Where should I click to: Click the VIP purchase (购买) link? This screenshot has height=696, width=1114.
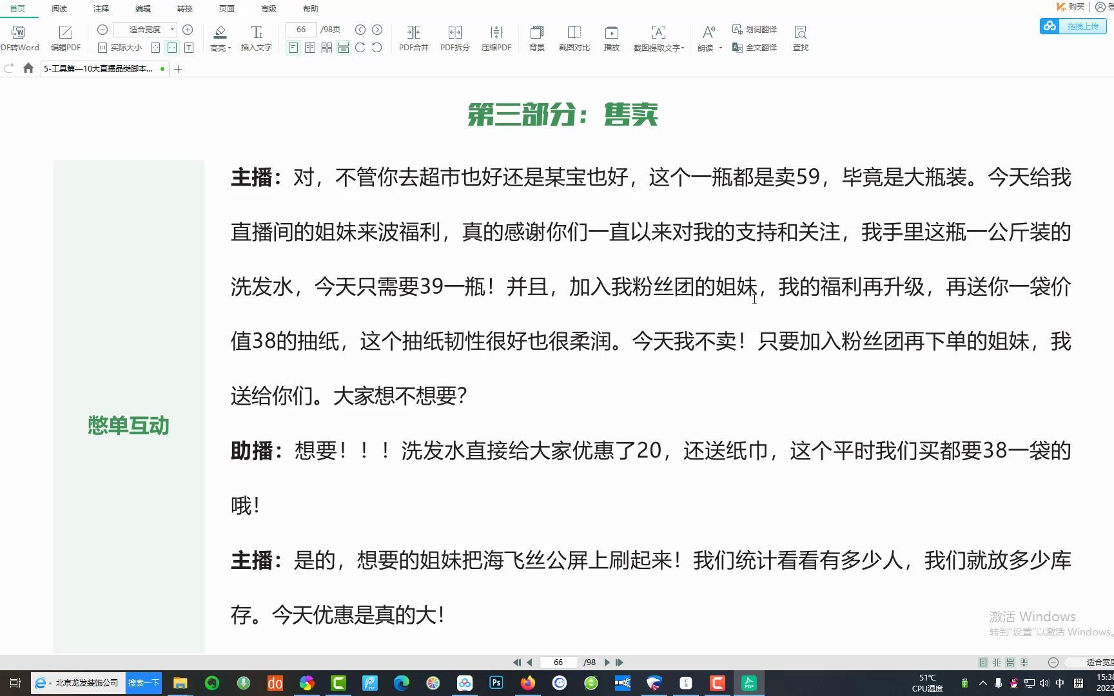1070,7
